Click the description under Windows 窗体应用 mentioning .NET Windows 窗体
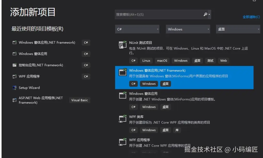The height and width of the screenshot is (158, 263). click(x=172, y=99)
